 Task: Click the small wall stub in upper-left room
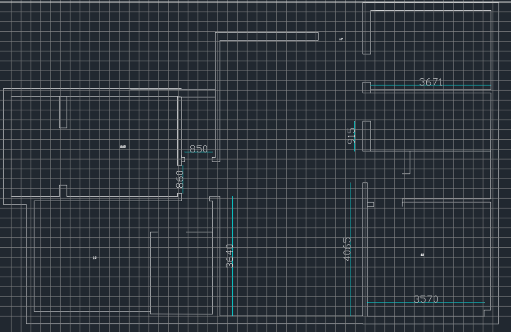click(x=63, y=112)
